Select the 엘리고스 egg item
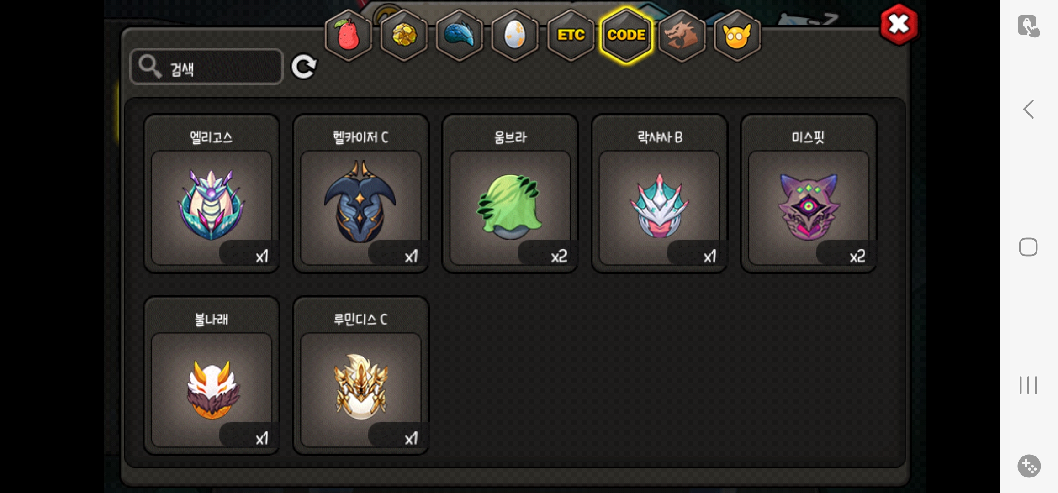This screenshot has height=493, width=1058. 212,194
